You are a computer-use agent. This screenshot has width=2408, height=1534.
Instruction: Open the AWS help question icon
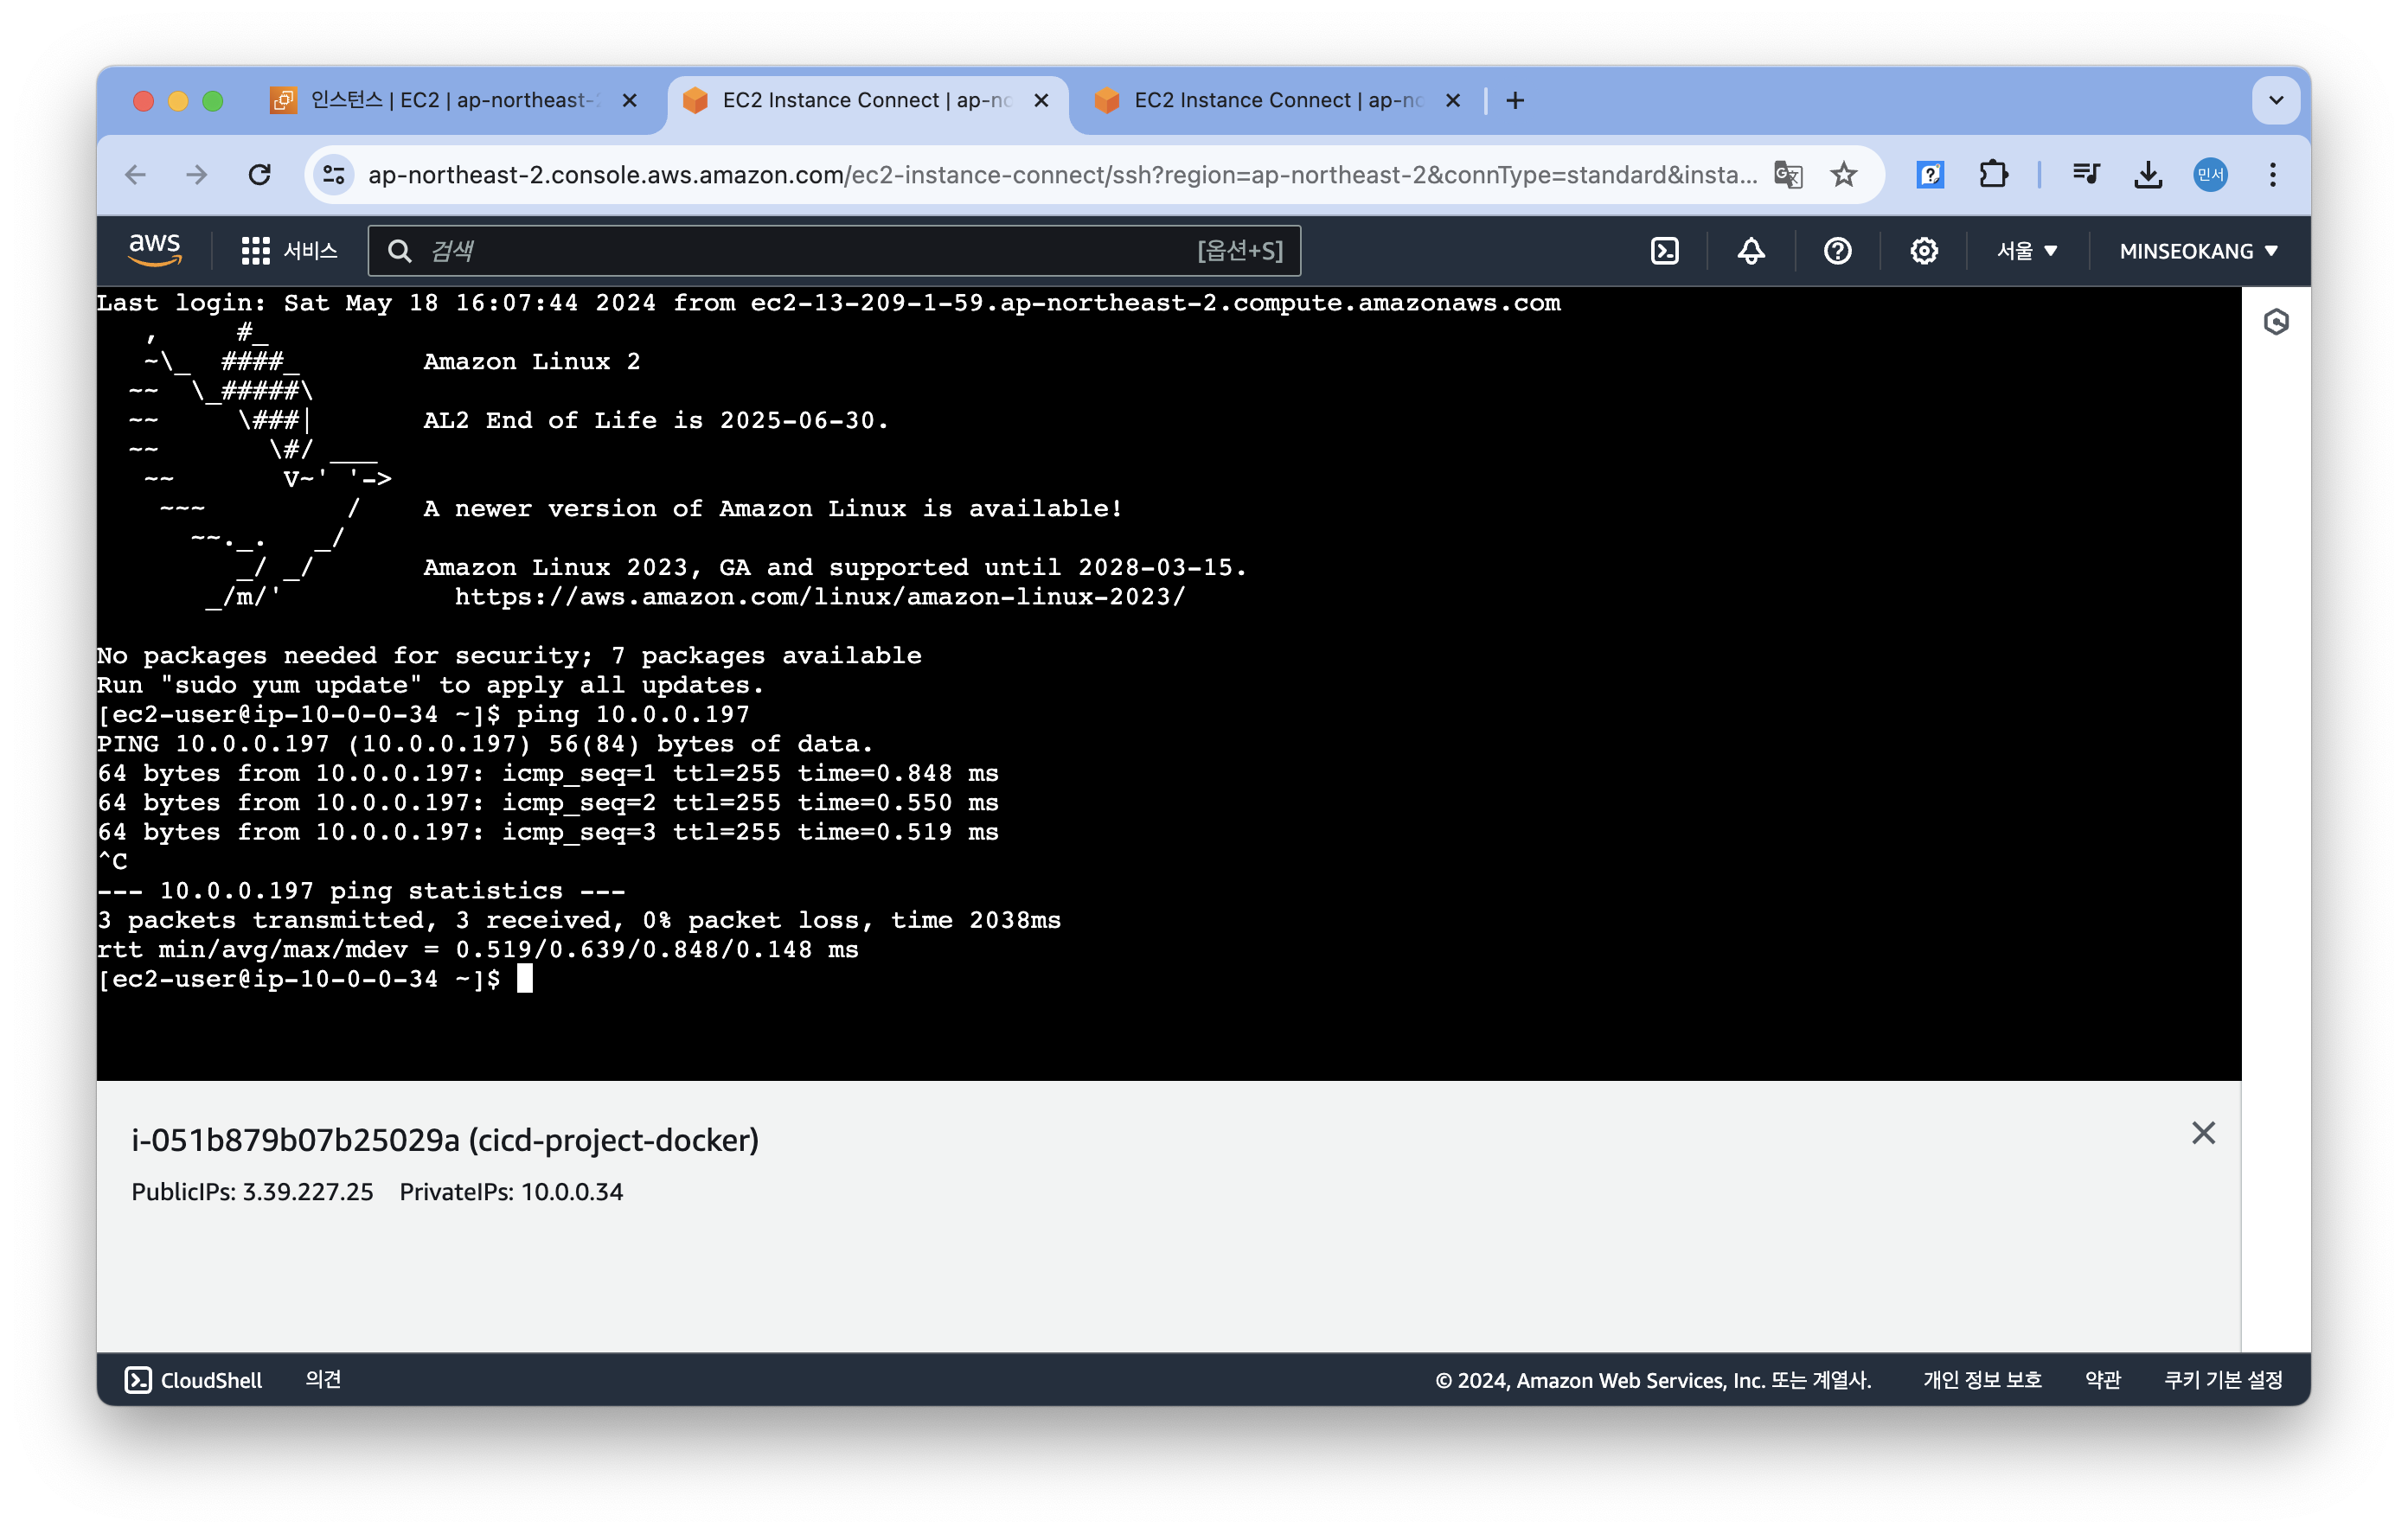(x=1837, y=251)
